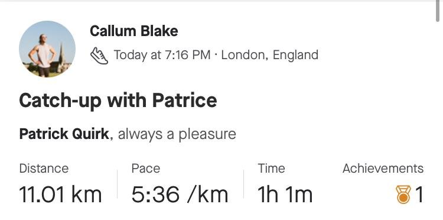Select the 11.01 km distance value
This screenshot has width=443, height=220.
(60, 195)
